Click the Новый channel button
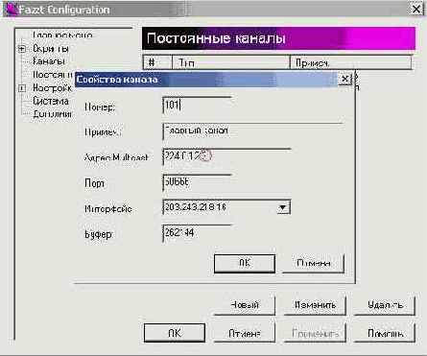 (x=245, y=305)
